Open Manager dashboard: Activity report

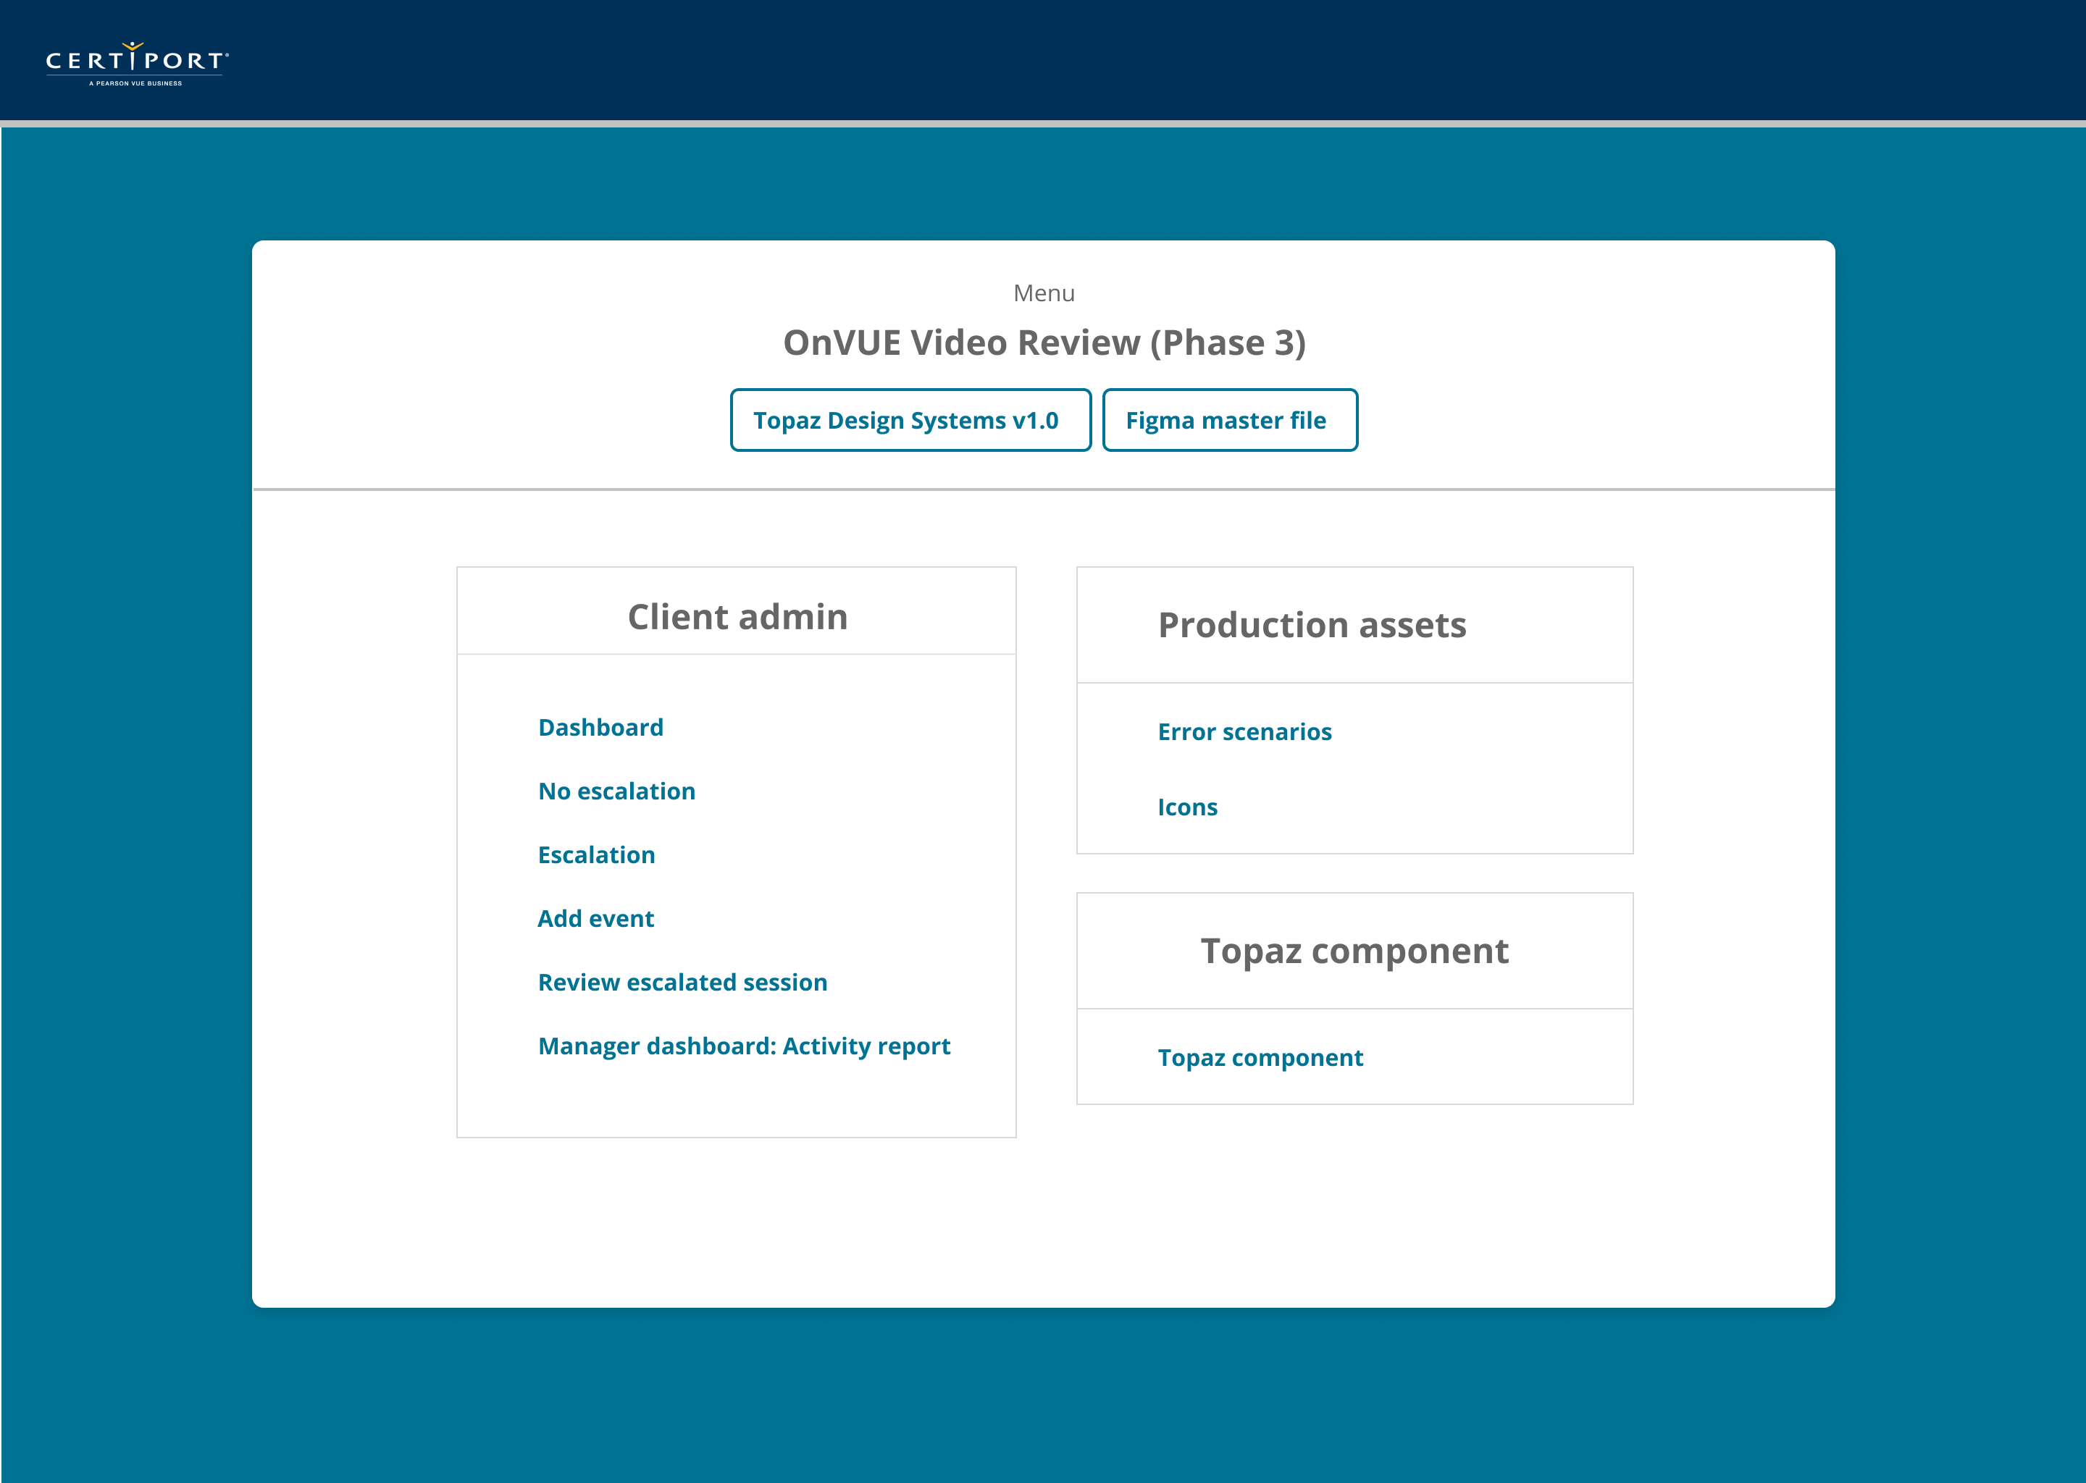pyautogui.click(x=745, y=1046)
